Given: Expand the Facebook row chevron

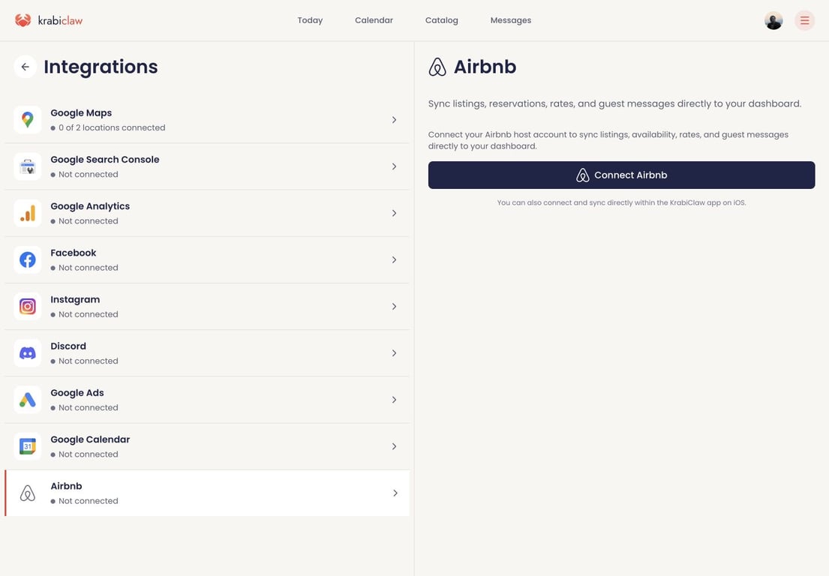Looking at the screenshot, I should [395, 259].
